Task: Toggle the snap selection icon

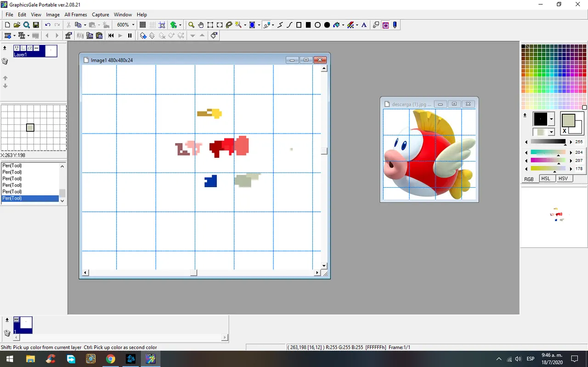Action: click(162, 25)
